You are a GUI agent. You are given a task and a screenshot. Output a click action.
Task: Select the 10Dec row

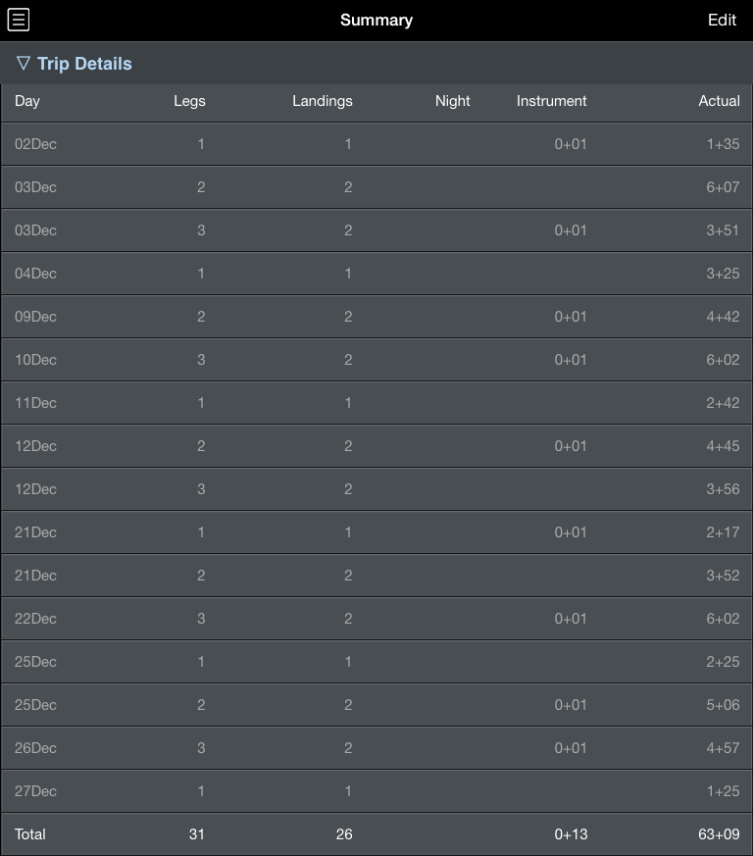click(x=376, y=360)
